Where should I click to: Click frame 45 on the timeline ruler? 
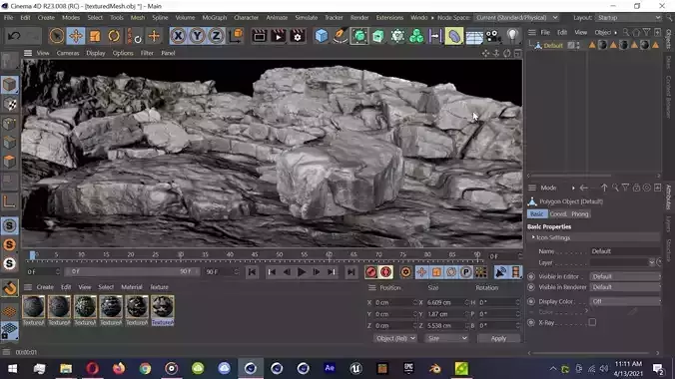pos(255,255)
